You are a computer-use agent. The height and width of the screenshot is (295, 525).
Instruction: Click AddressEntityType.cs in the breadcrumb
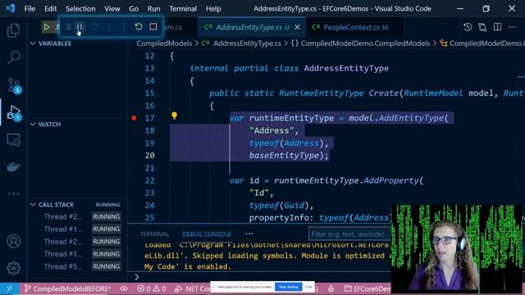click(x=247, y=43)
